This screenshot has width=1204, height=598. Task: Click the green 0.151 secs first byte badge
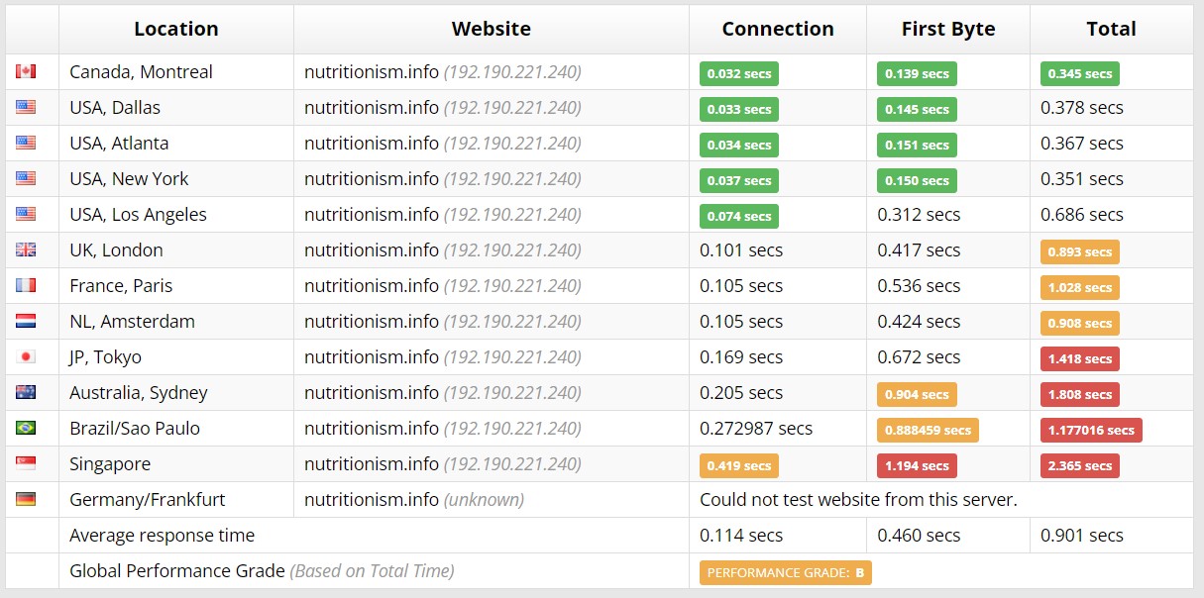tap(917, 145)
